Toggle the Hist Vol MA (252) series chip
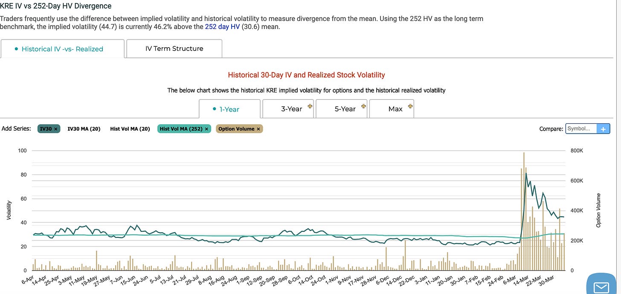Viewport: 621px width, 294px height. pyautogui.click(x=184, y=129)
